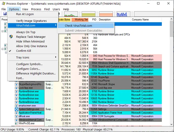The image size is (174, 132).
Task: Choose Replace Task Manager
Action: click(x=31, y=37)
